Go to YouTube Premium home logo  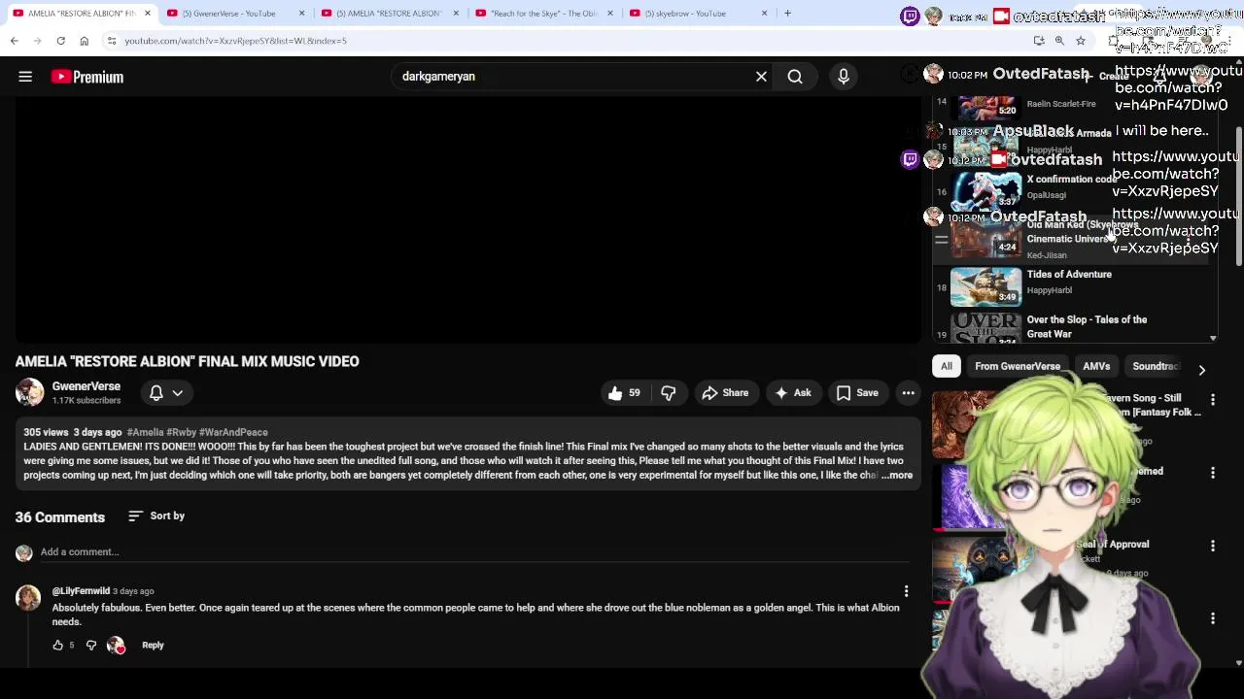click(x=87, y=77)
